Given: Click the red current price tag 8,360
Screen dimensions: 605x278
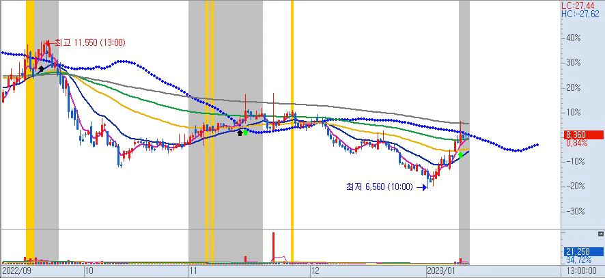Looking at the screenshot, I should pyautogui.click(x=584, y=135).
